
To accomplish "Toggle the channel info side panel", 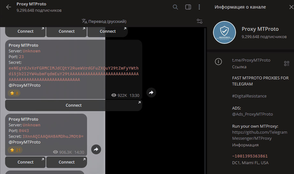I will pyautogui.click(x=188, y=7).
